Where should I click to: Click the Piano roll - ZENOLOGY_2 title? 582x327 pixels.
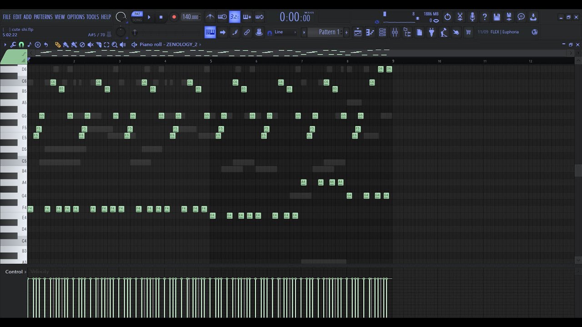[169, 45]
